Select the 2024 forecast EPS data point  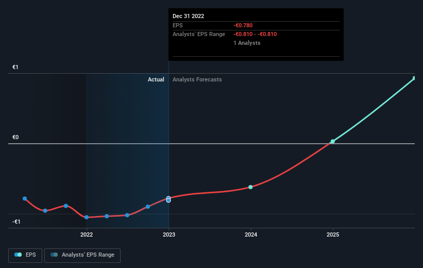pos(250,187)
